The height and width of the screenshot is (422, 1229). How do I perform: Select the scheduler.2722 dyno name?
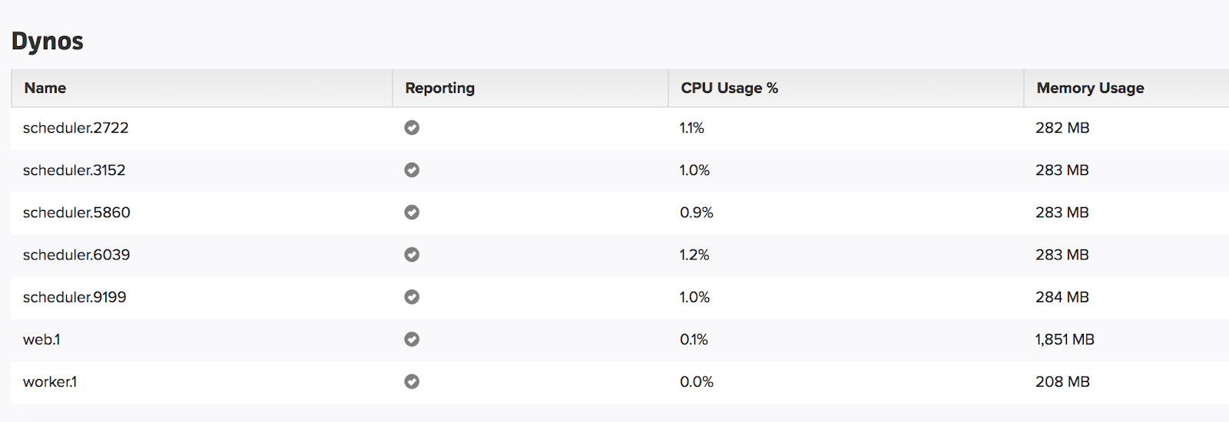tap(76, 128)
